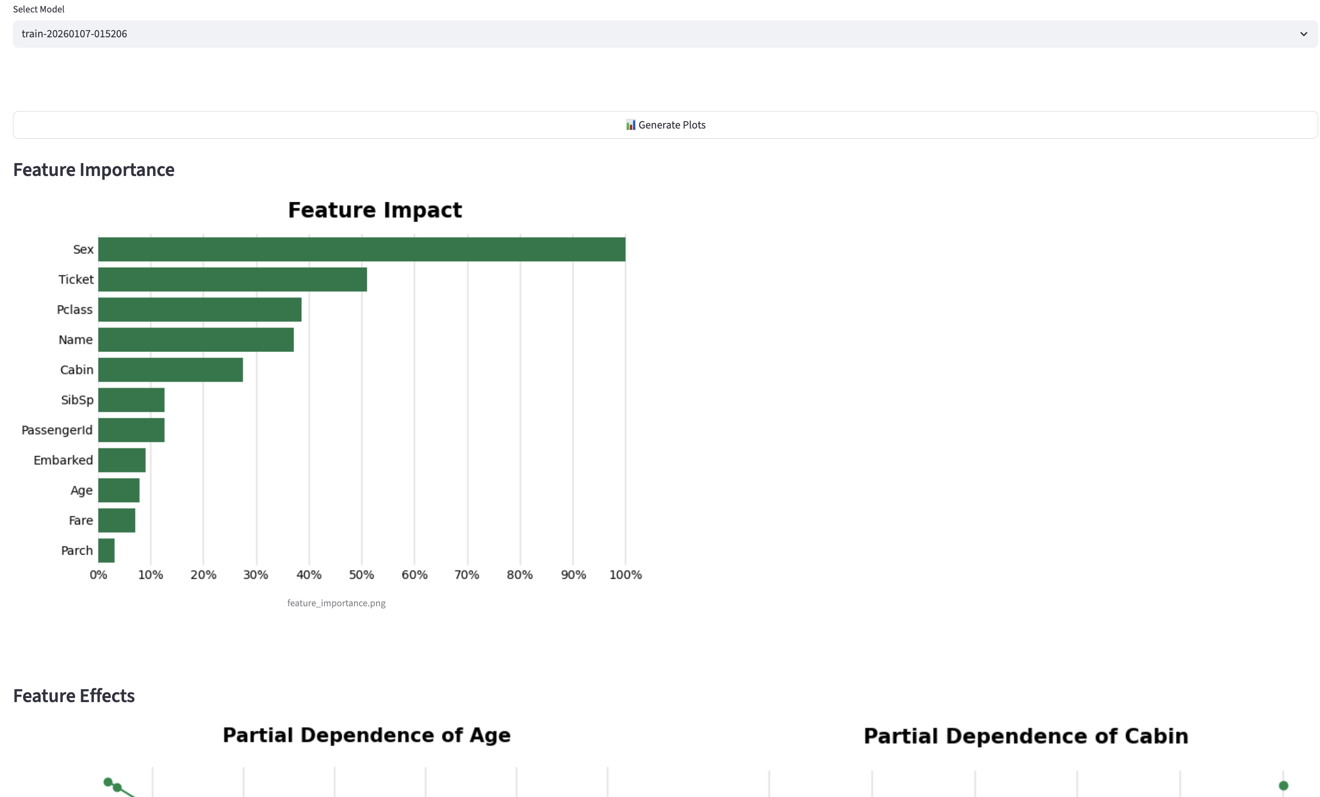1320x797 pixels.
Task: Click the Ticket feature bar
Action: click(x=232, y=279)
